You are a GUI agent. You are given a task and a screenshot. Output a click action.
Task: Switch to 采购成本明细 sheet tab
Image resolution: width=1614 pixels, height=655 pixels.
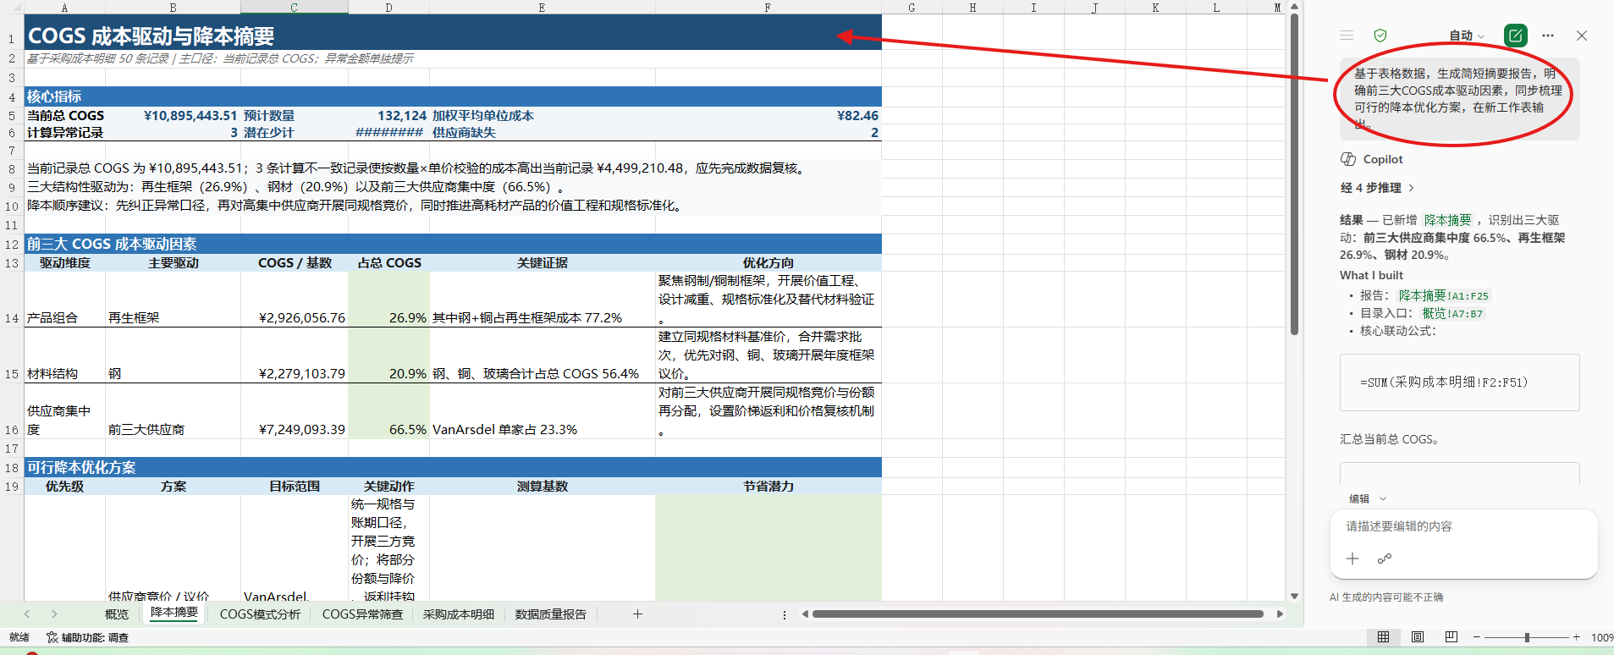click(459, 614)
